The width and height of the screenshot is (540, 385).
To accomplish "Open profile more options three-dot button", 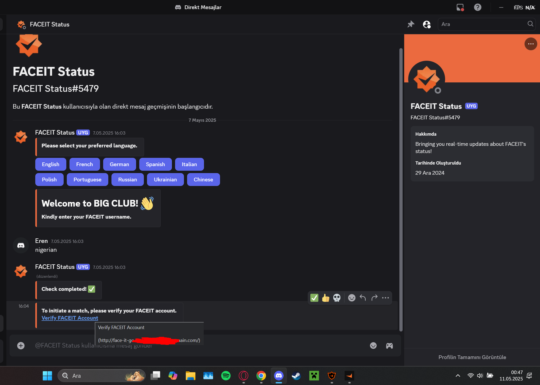I will point(531,44).
